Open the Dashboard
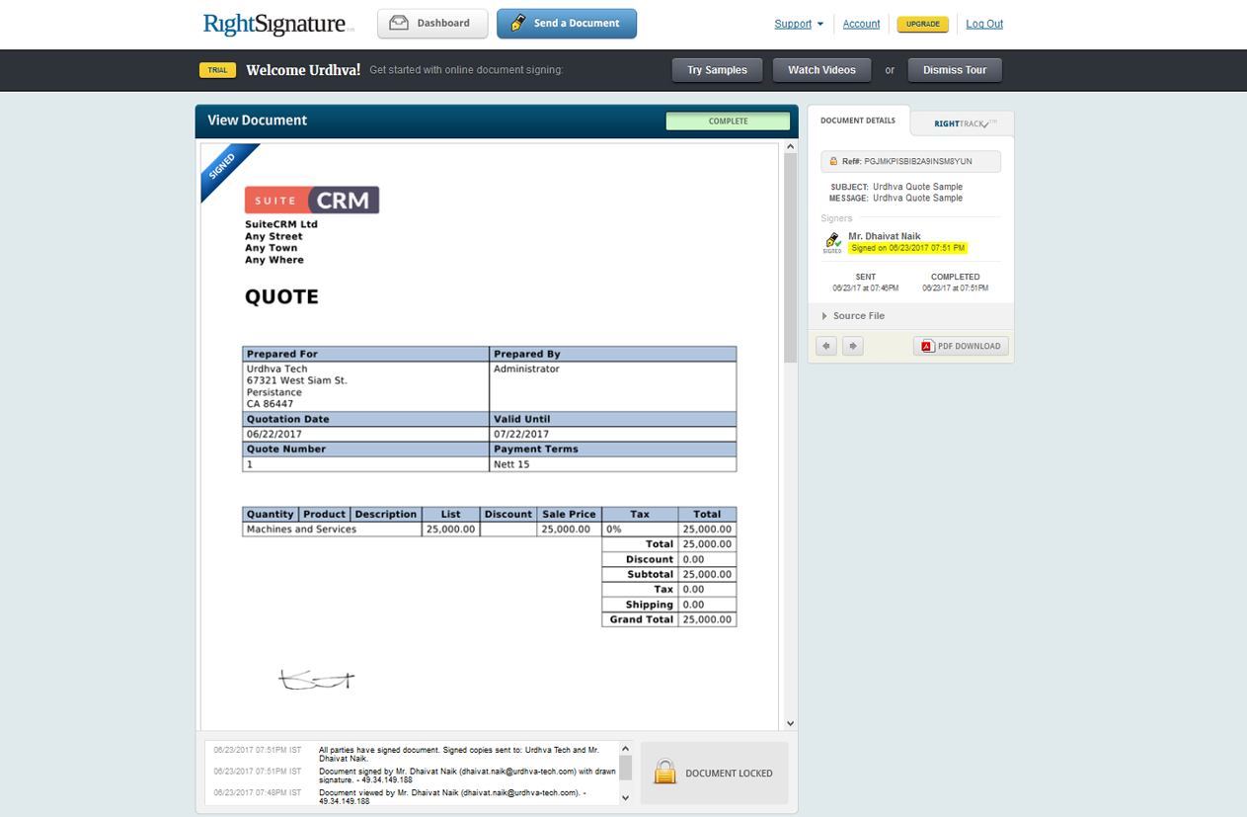This screenshot has width=1247, height=817. click(x=432, y=24)
